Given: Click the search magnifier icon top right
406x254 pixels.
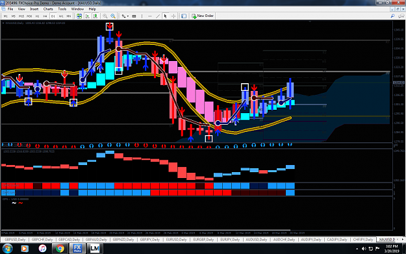Looking at the screenshot, I should (x=392, y=16).
